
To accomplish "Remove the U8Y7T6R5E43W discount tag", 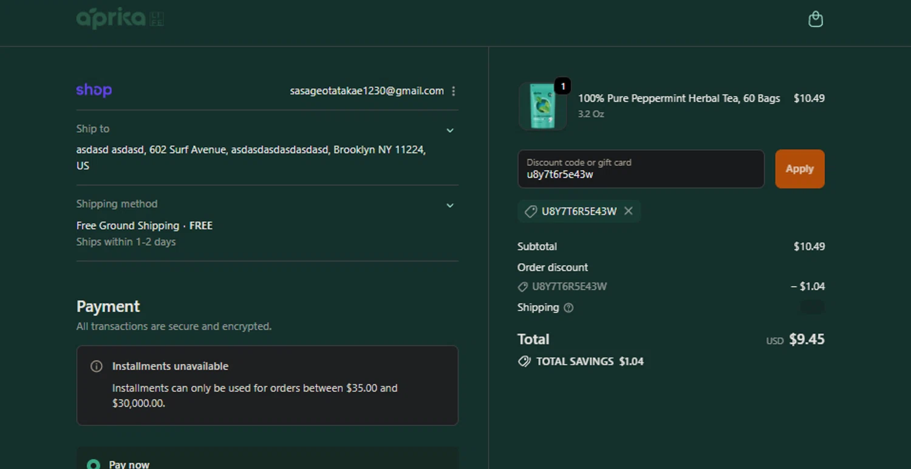I will pos(629,211).
